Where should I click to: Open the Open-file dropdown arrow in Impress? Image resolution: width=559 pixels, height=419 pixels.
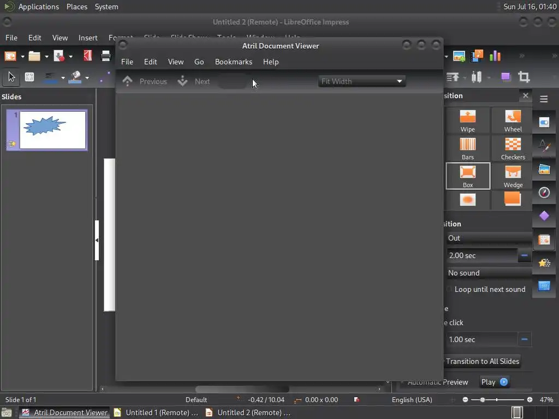pos(46,56)
